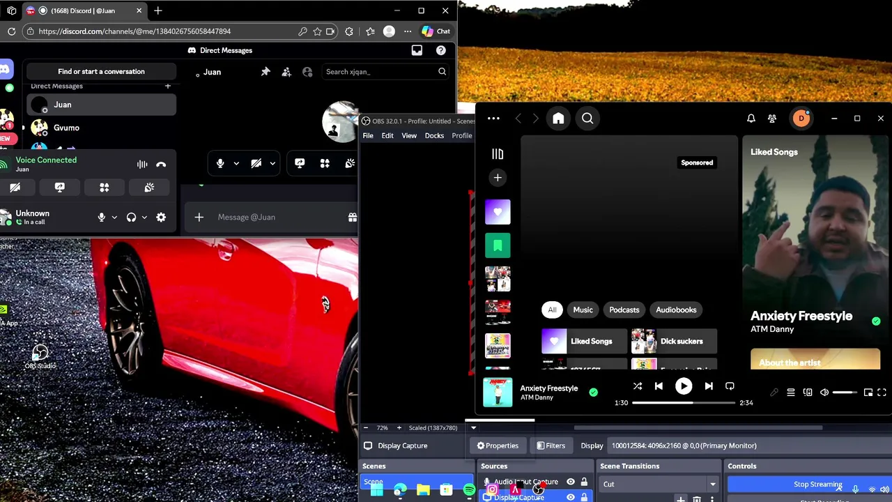Open Your Episodes green bookmark tile
The image size is (892, 502).
click(498, 245)
